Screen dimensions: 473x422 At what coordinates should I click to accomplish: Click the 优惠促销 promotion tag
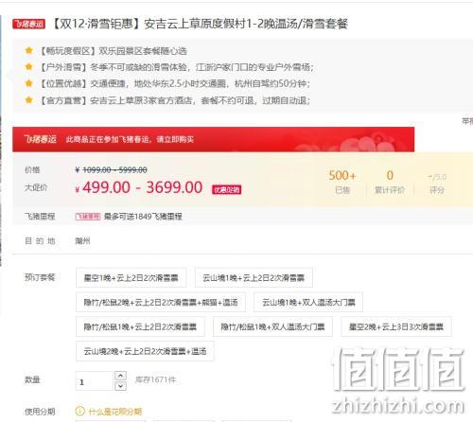click(x=227, y=189)
